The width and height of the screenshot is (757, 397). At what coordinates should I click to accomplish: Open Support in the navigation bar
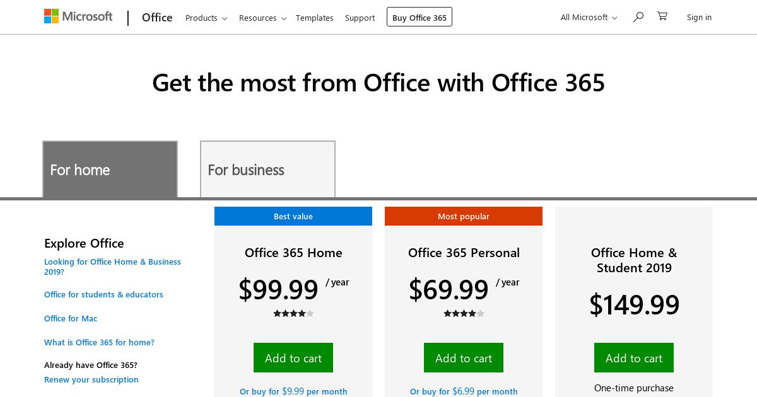360,18
